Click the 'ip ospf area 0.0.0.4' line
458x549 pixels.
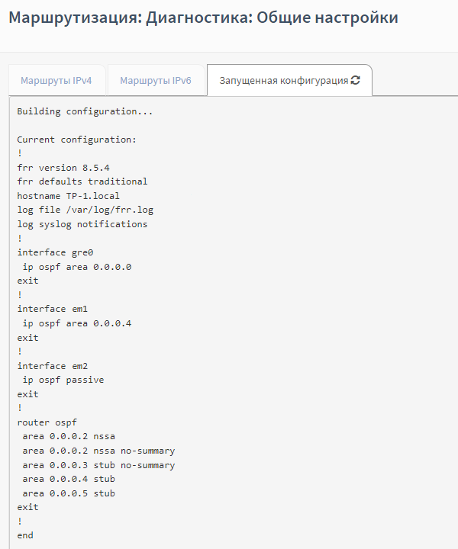point(77,323)
